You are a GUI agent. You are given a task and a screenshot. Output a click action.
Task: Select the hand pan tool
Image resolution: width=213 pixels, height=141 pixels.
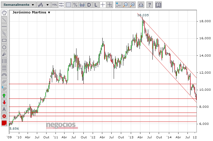coord(4,13)
